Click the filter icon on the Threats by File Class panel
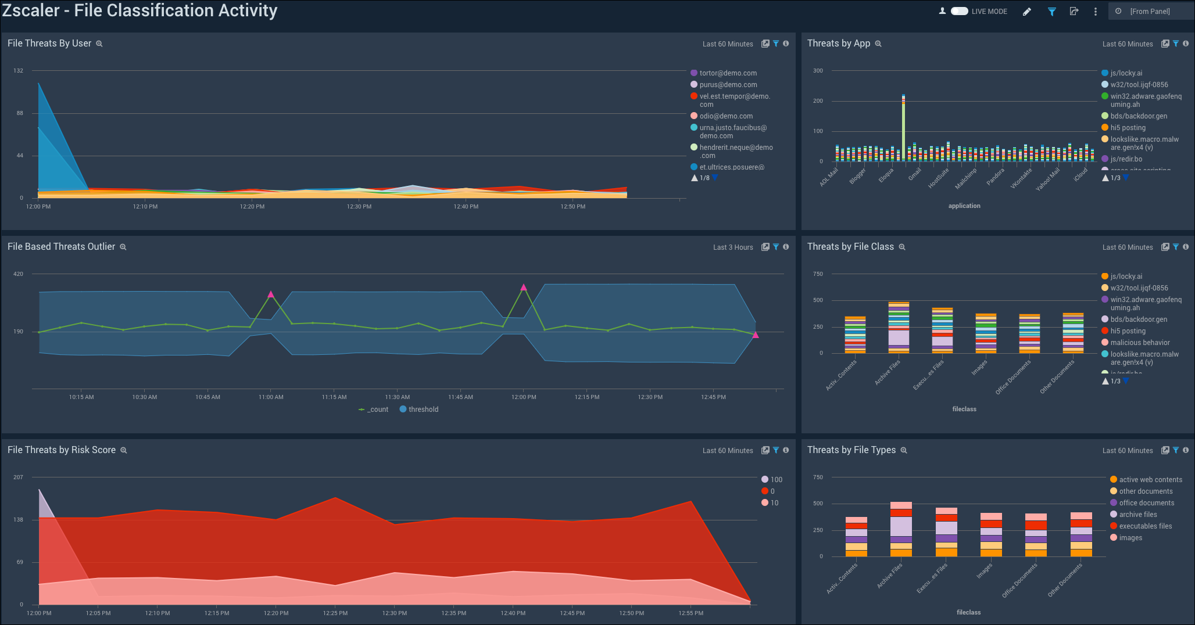The height and width of the screenshot is (625, 1195). (x=1175, y=247)
